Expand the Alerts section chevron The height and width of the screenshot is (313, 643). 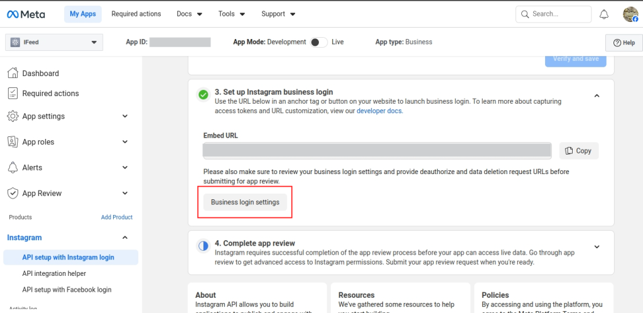click(x=125, y=167)
